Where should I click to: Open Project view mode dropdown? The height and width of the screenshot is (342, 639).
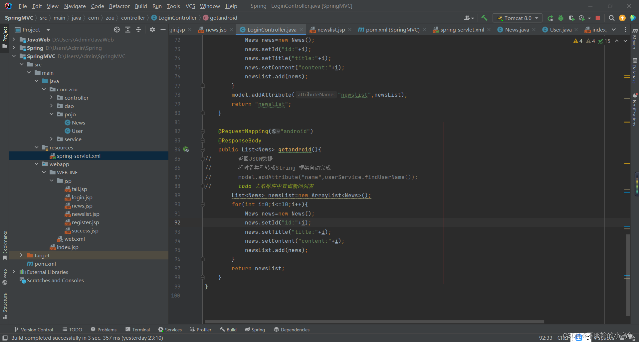tap(48, 30)
